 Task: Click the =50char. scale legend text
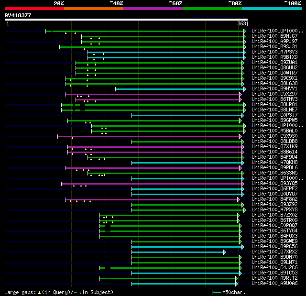[234, 292]
